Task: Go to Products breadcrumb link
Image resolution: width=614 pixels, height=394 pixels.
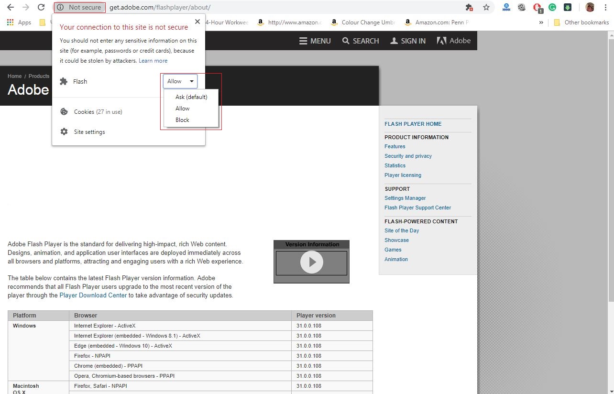Action: click(x=39, y=76)
